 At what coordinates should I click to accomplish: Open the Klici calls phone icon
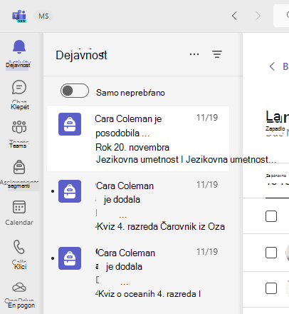(x=19, y=247)
